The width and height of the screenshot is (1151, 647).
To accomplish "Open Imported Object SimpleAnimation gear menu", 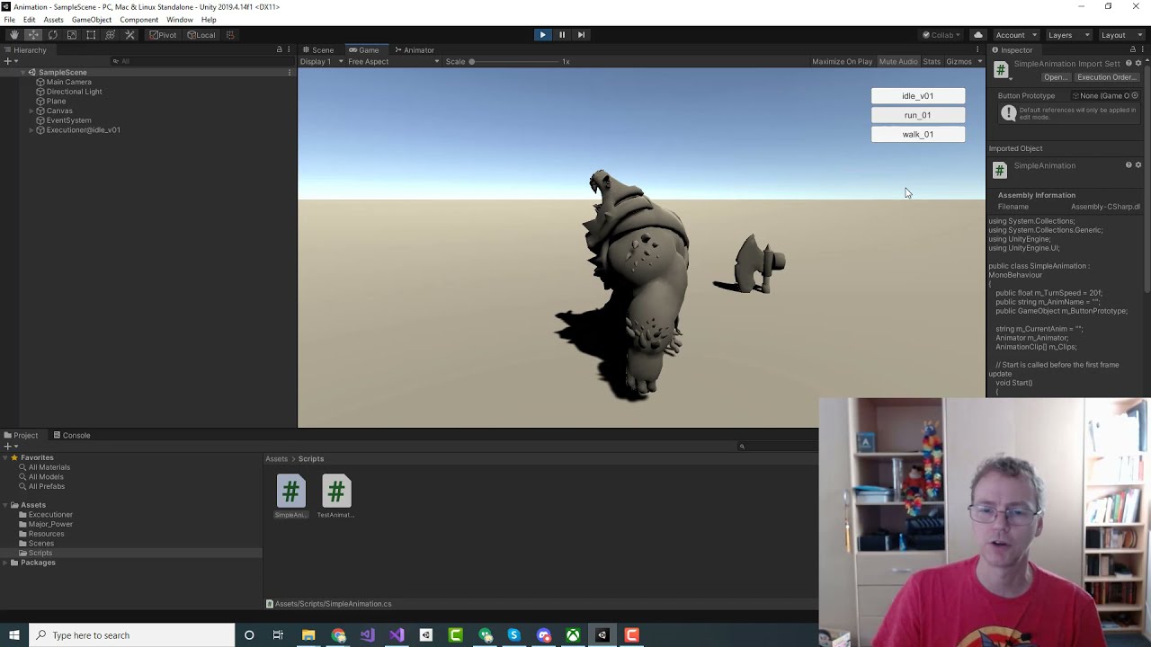I will pos(1138,165).
